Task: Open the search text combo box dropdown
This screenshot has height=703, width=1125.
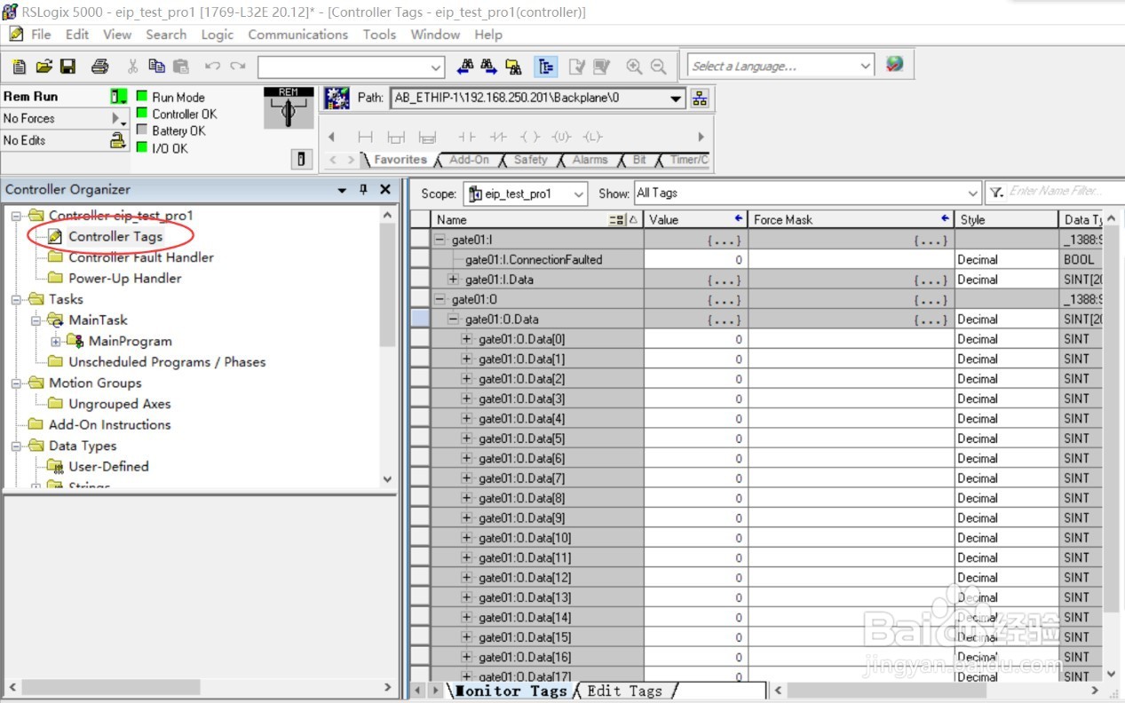Action: pos(436,67)
